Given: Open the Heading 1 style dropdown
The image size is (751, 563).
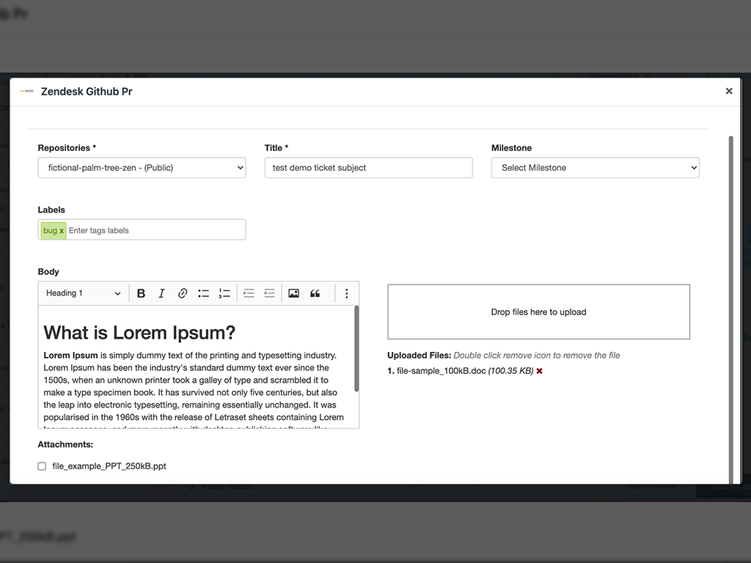Looking at the screenshot, I should pyautogui.click(x=83, y=293).
